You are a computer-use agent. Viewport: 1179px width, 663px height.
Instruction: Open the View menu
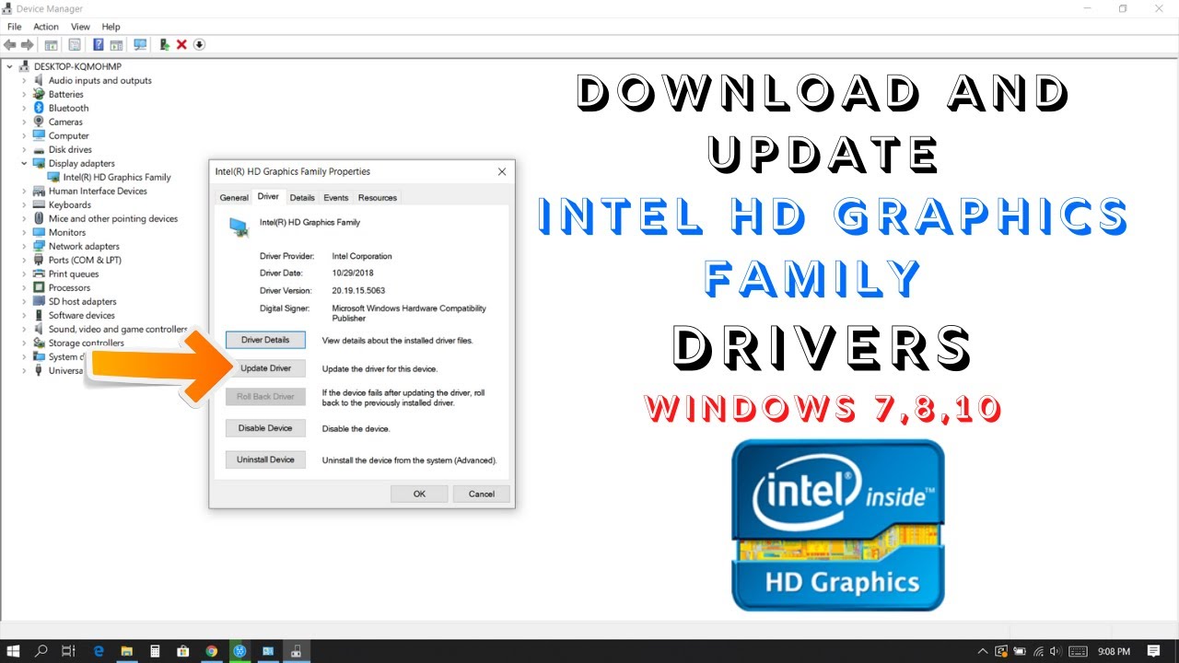(81, 27)
